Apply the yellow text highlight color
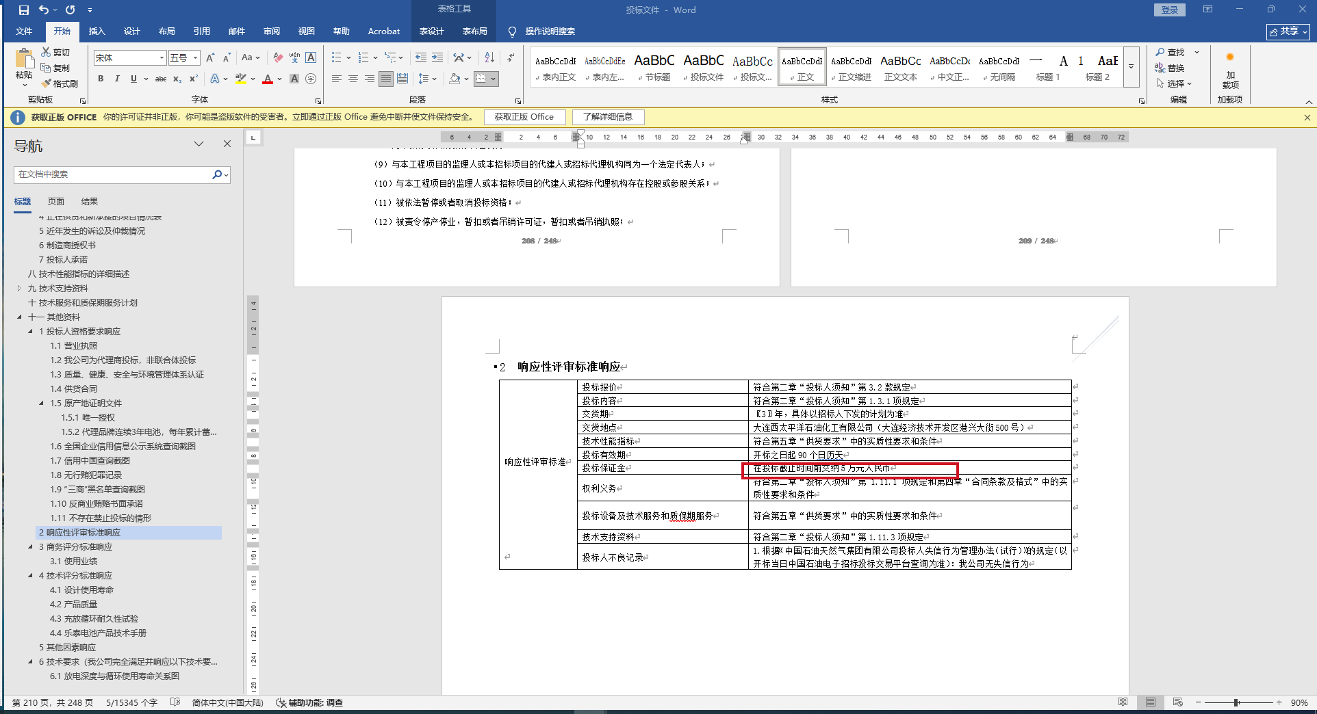 pyautogui.click(x=240, y=79)
